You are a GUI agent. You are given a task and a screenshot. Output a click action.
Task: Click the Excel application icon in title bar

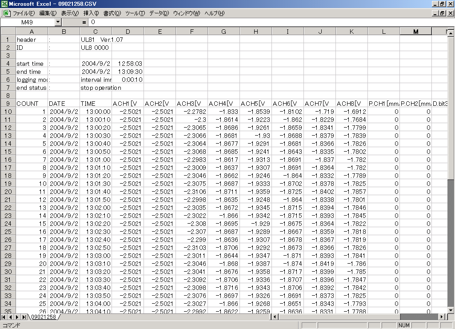click(x=4, y=4)
